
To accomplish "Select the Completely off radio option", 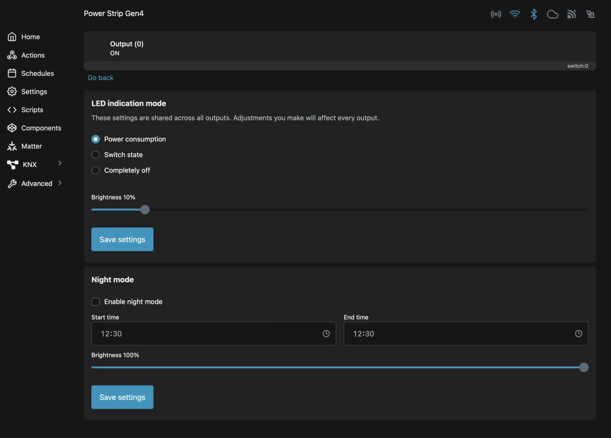I will [x=95, y=170].
